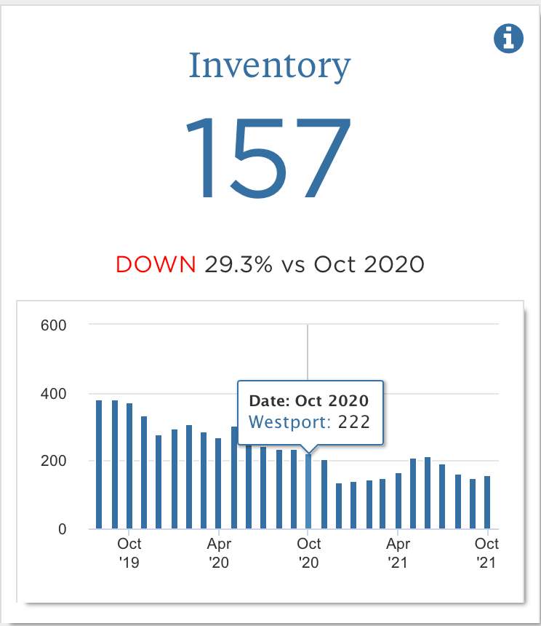The width and height of the screenshot is (541, 626).
Task: Click the Oct '20 x-axis label
Action: click(x=309, y=552)
